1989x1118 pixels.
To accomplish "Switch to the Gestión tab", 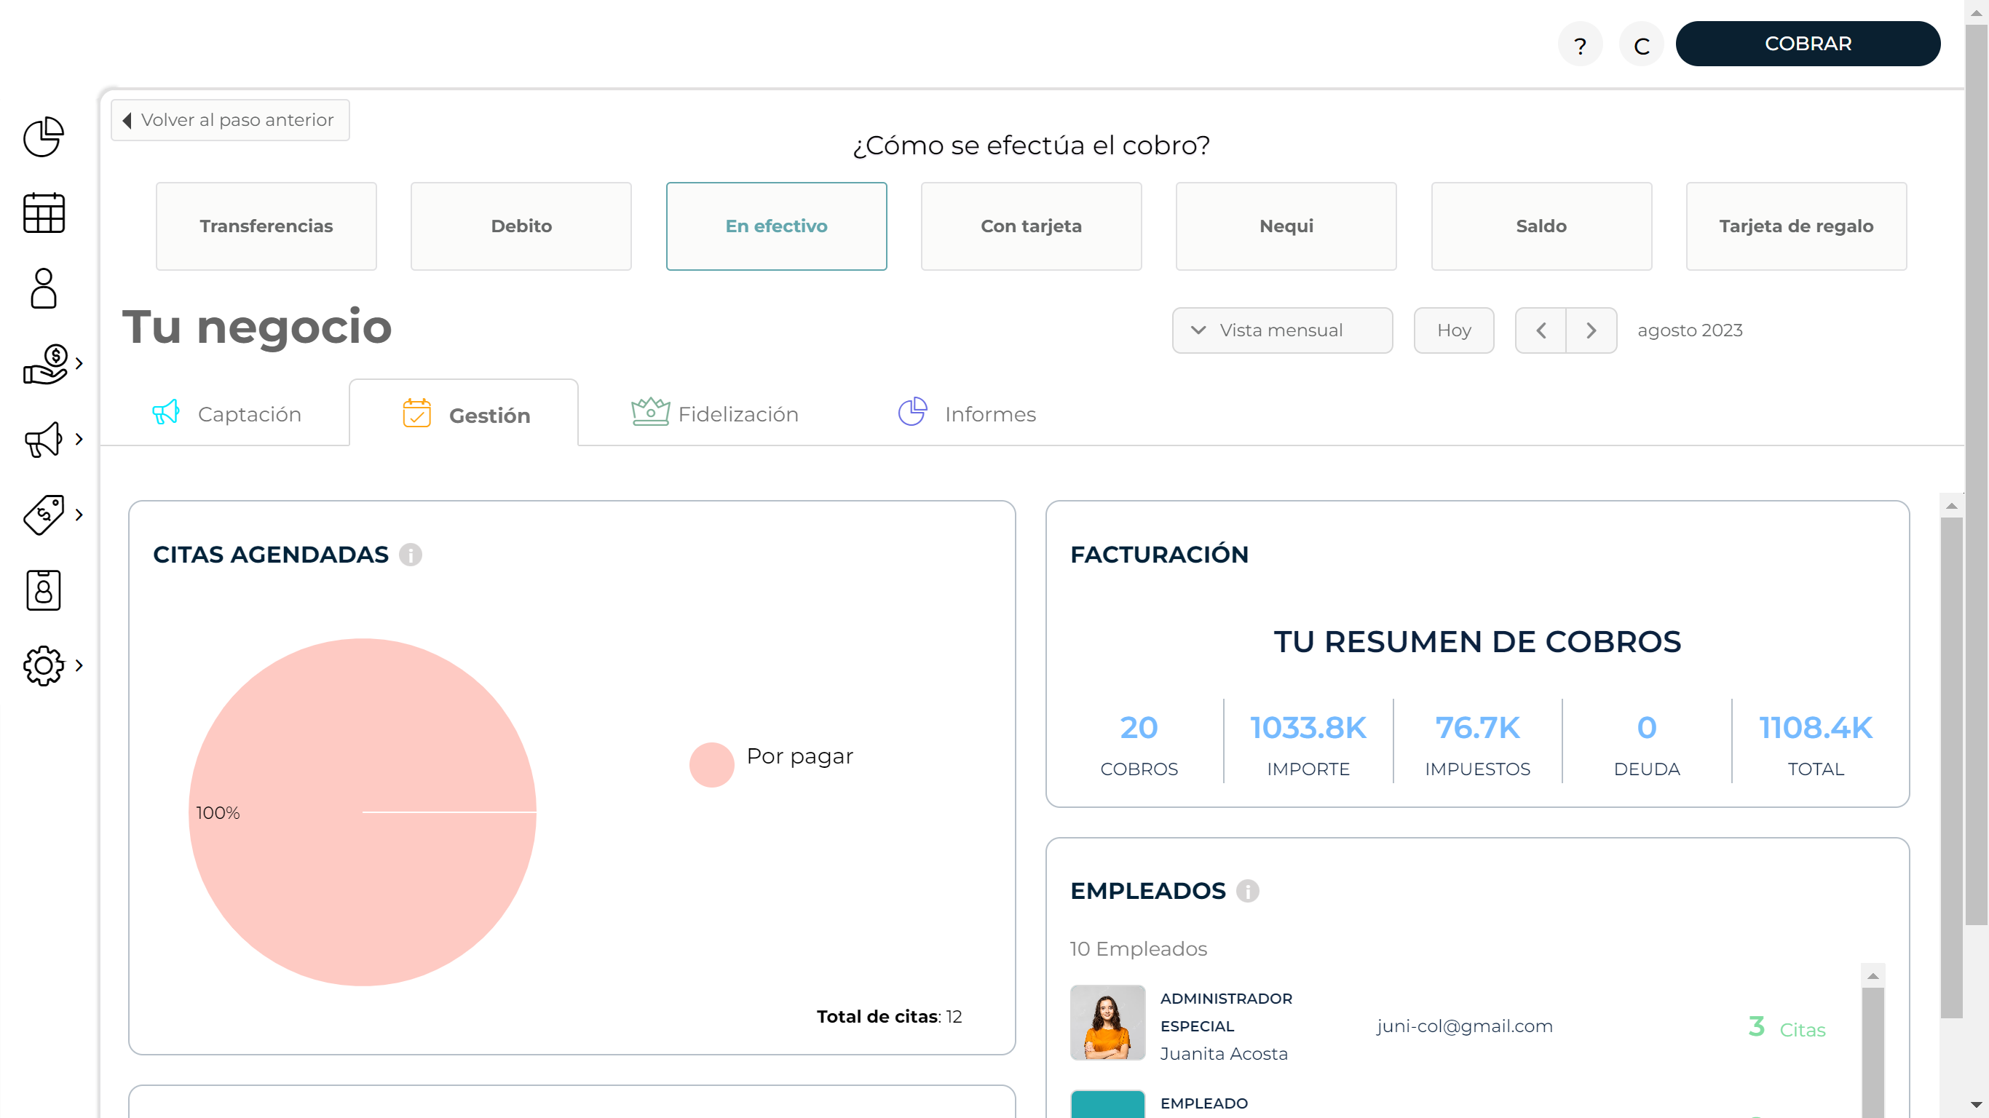I will pyautogui.click(x=463, y=414).
